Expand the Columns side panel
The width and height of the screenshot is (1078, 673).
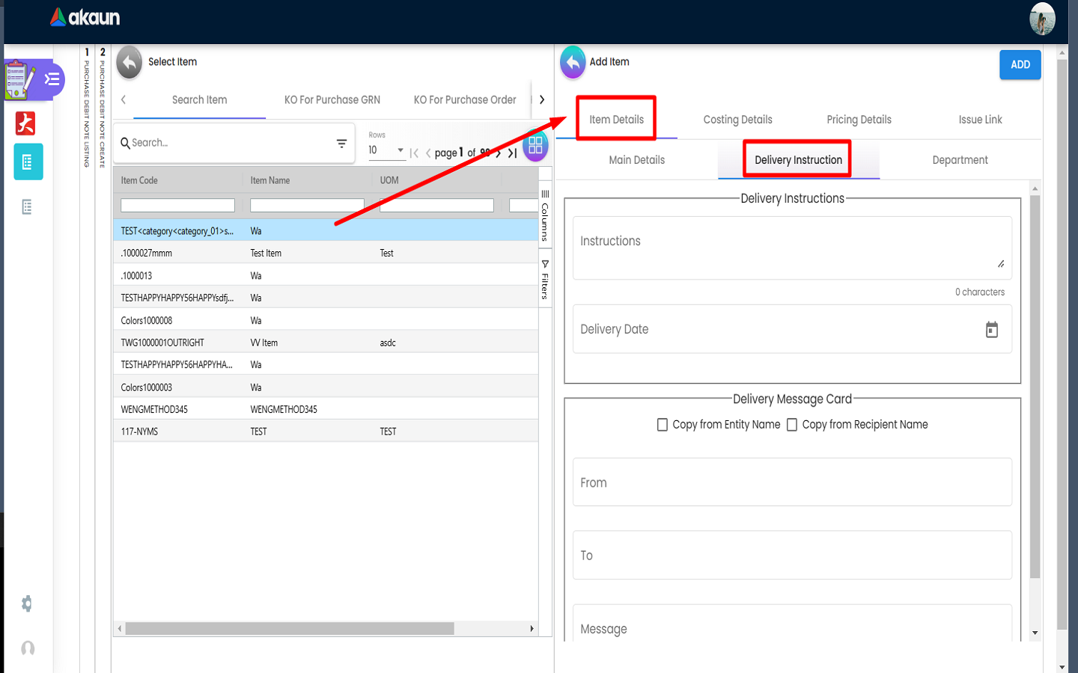(x=545, y=215)
